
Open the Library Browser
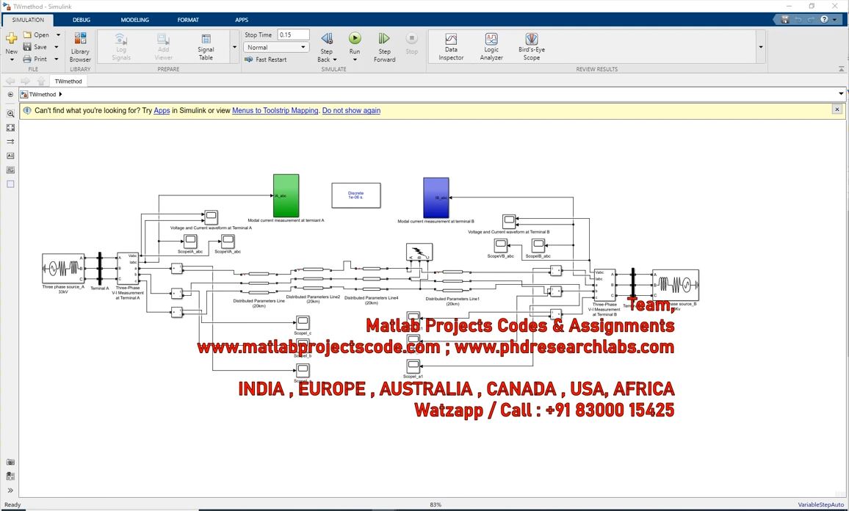point(80,46)
